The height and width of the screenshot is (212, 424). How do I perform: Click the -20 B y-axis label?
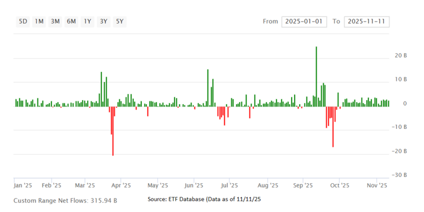point(399,151)
